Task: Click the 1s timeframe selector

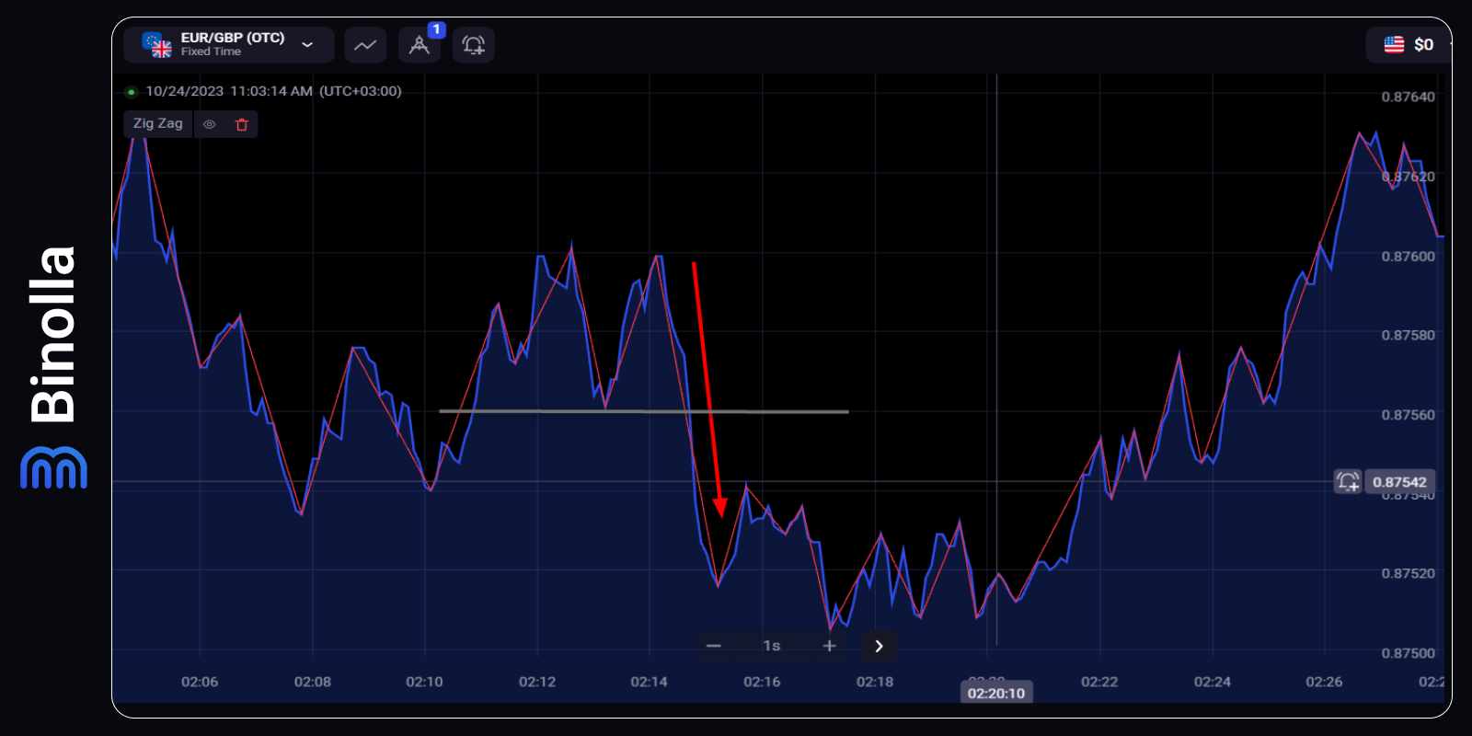Action: pos(771,646)
